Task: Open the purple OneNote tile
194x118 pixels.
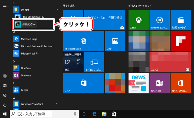Action: click(159, 83)
